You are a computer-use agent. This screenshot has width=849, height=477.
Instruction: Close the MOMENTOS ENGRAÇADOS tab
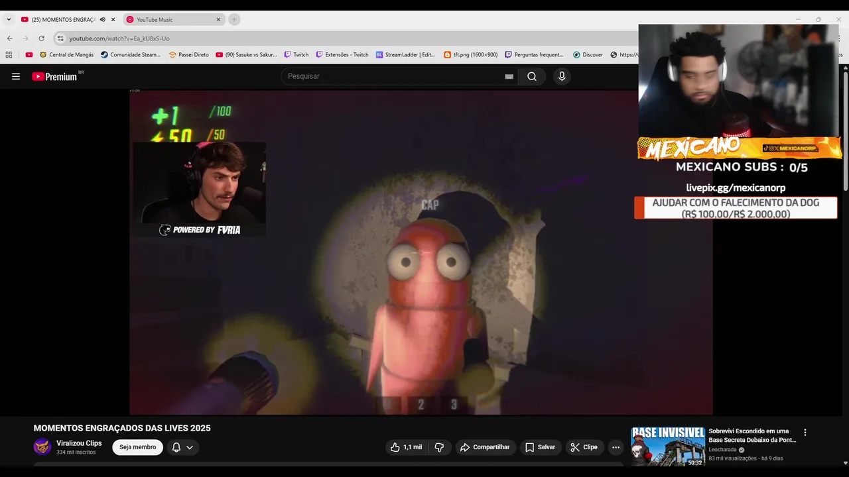113,19
